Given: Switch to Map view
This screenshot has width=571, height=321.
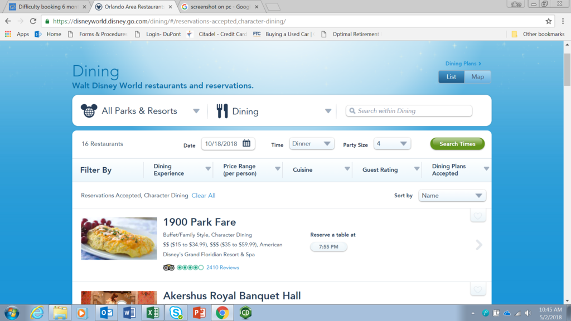Looking at the screenshot, I should (x=477, y=77).
